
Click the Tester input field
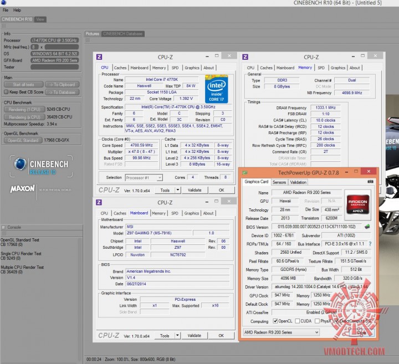point(54,67)
